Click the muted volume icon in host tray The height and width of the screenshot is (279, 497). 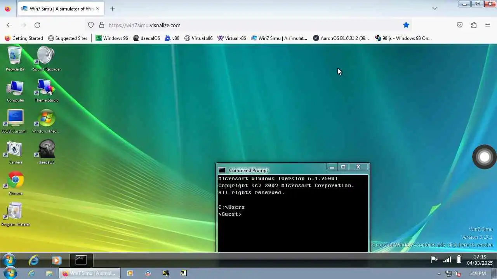point(458,274)
